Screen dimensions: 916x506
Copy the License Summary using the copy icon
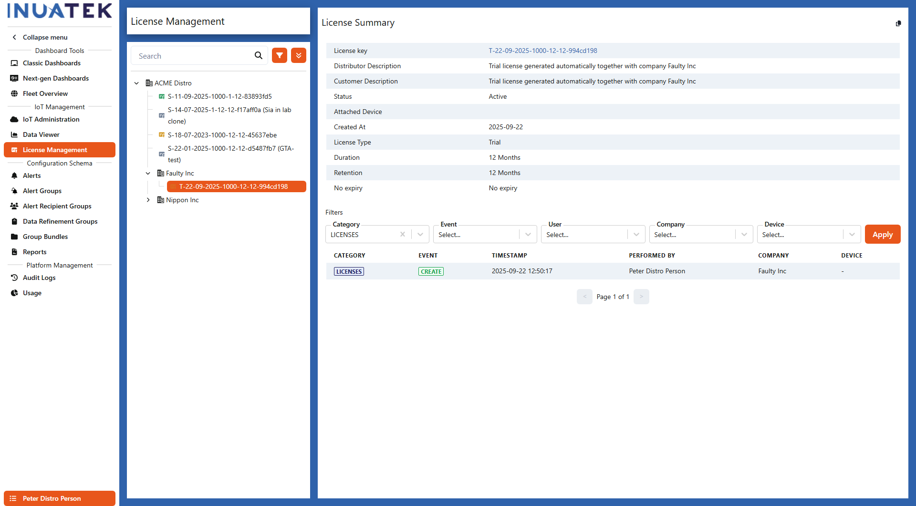(899, 23)
